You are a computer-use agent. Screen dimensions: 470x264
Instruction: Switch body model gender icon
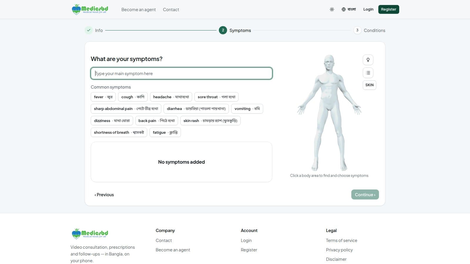(368, 60)
